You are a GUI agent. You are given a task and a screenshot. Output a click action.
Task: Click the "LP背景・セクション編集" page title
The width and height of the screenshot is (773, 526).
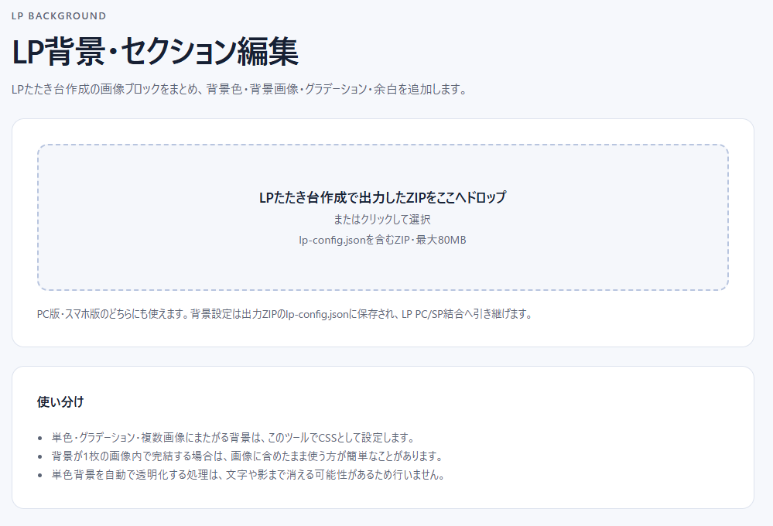pos(155,51)
